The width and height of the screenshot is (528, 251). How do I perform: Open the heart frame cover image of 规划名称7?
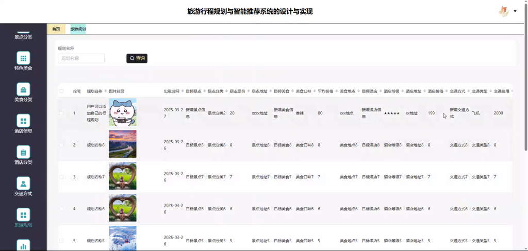[x=123, y=176]
